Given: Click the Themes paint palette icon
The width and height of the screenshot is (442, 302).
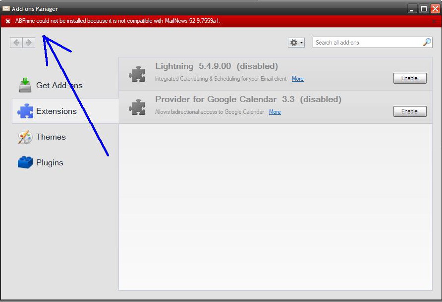Looking at the screenshot, I should coord(25,137).
